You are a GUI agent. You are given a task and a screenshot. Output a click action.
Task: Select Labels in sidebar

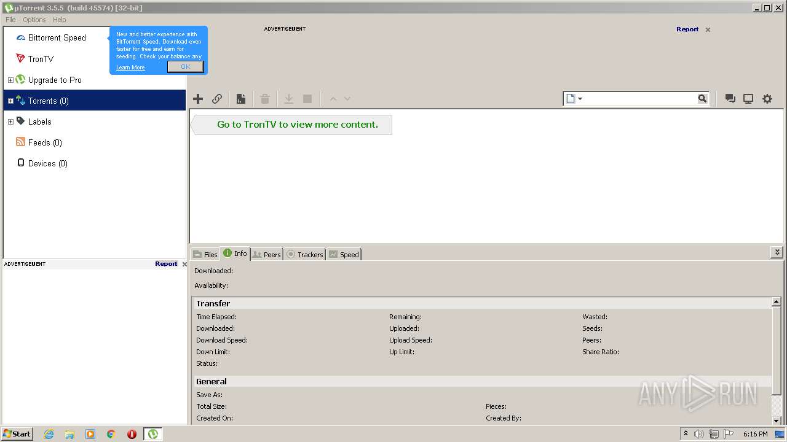tap(39, 122)
